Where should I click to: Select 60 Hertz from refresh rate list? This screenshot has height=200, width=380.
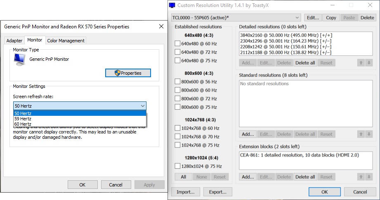(x=23, y=124)
